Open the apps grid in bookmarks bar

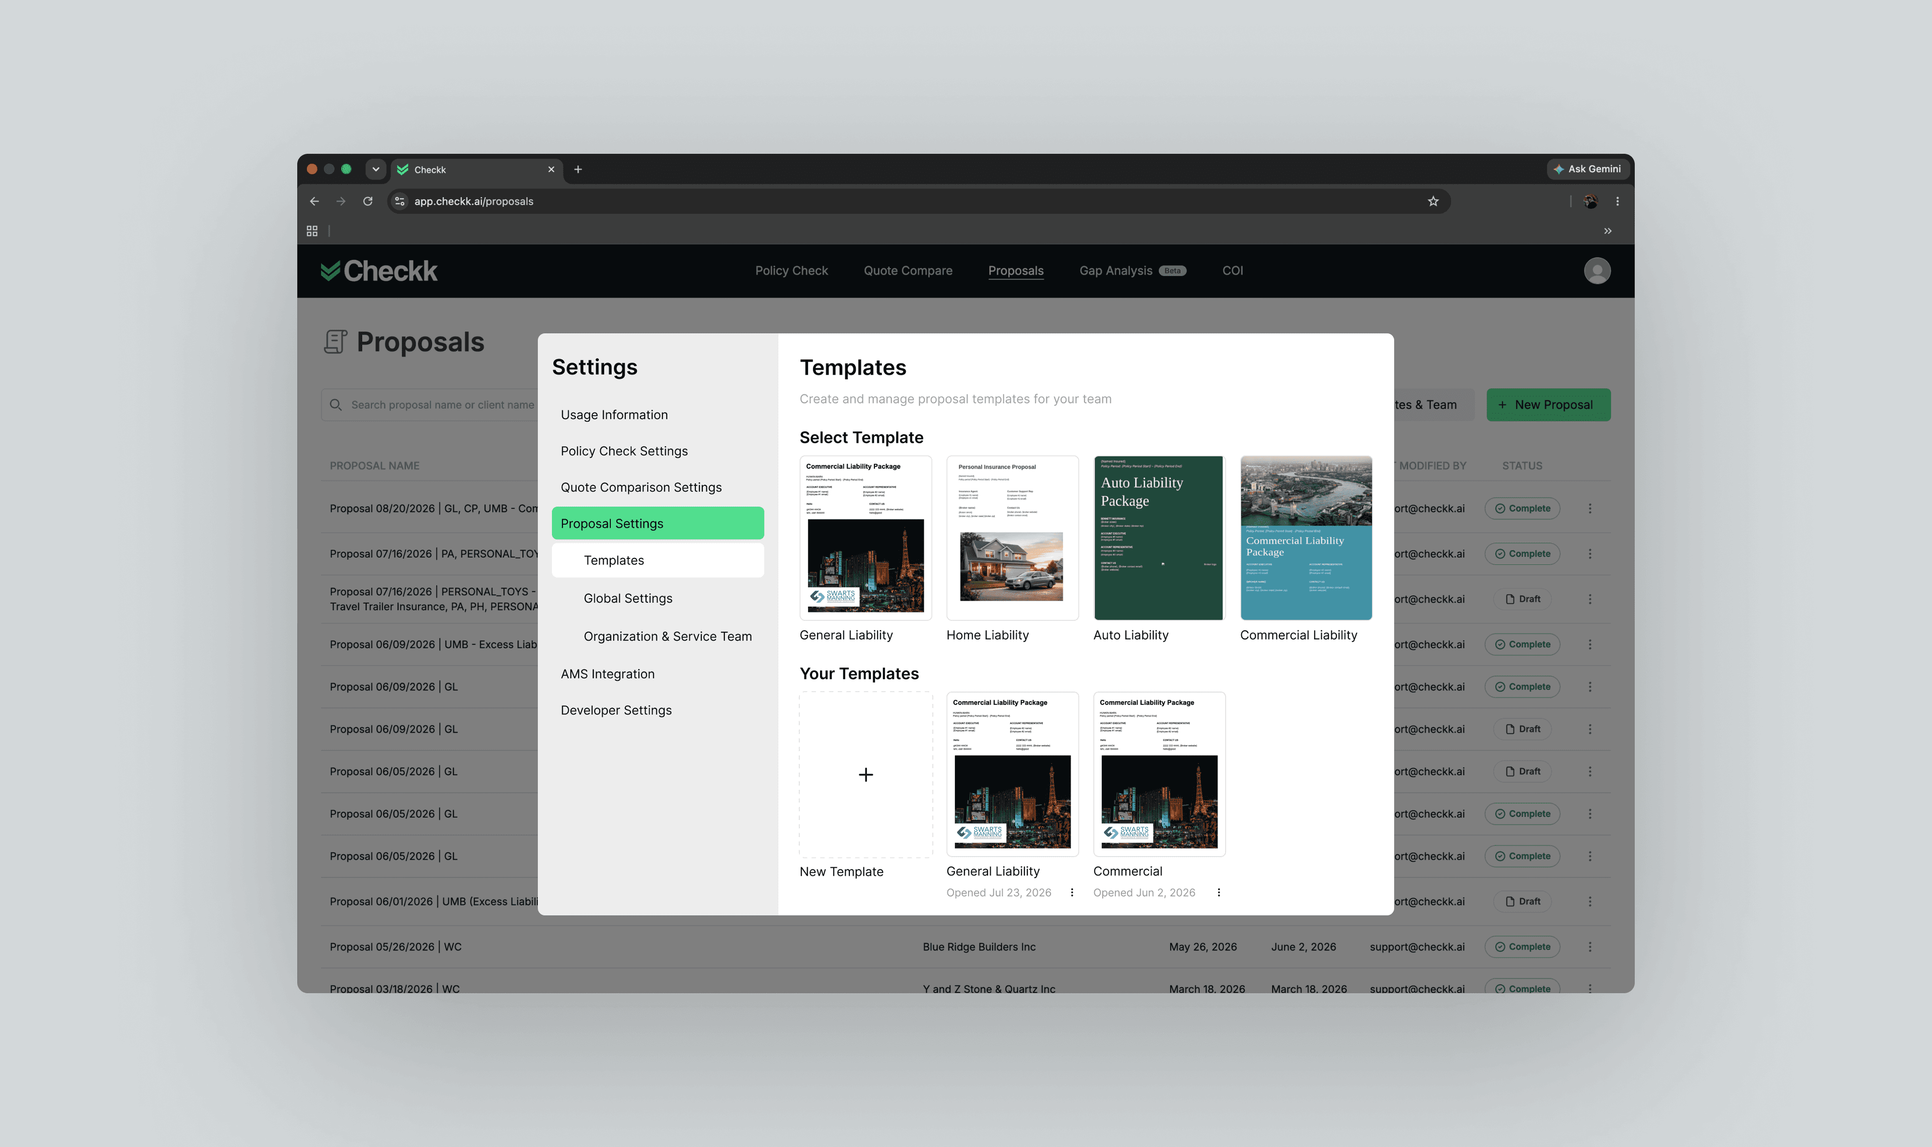(x=312, y=231)
